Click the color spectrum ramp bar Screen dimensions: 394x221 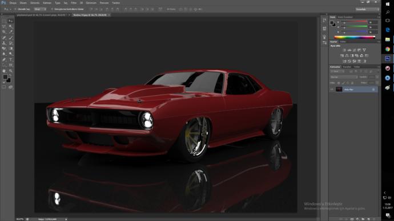click(355, 37)
